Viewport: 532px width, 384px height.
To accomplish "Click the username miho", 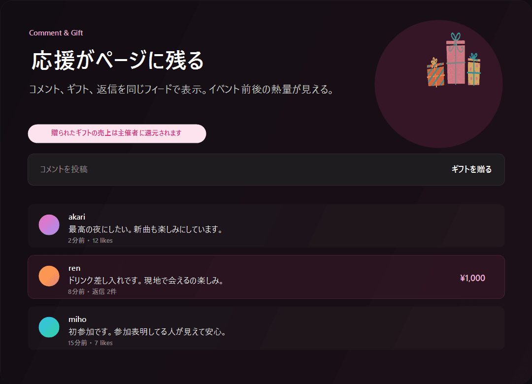I will 77,320.
